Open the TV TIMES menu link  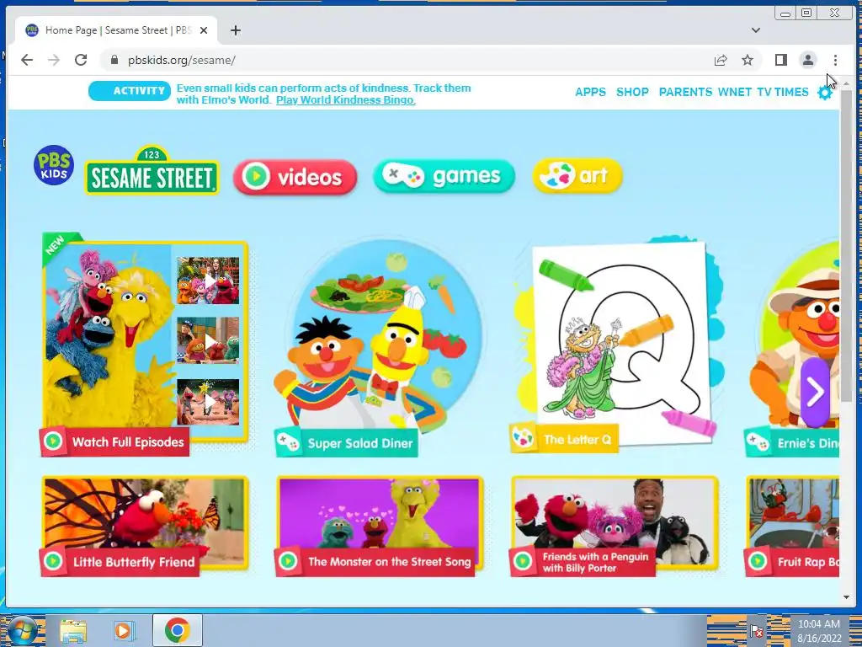(x=783, y=92)
